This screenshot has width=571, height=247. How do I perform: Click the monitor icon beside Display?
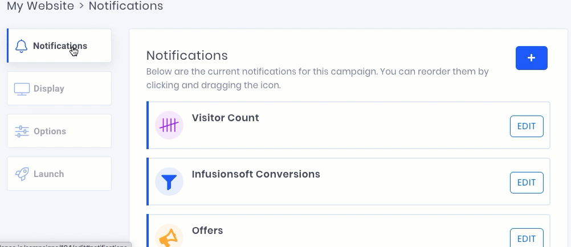[x=22, y=89]
